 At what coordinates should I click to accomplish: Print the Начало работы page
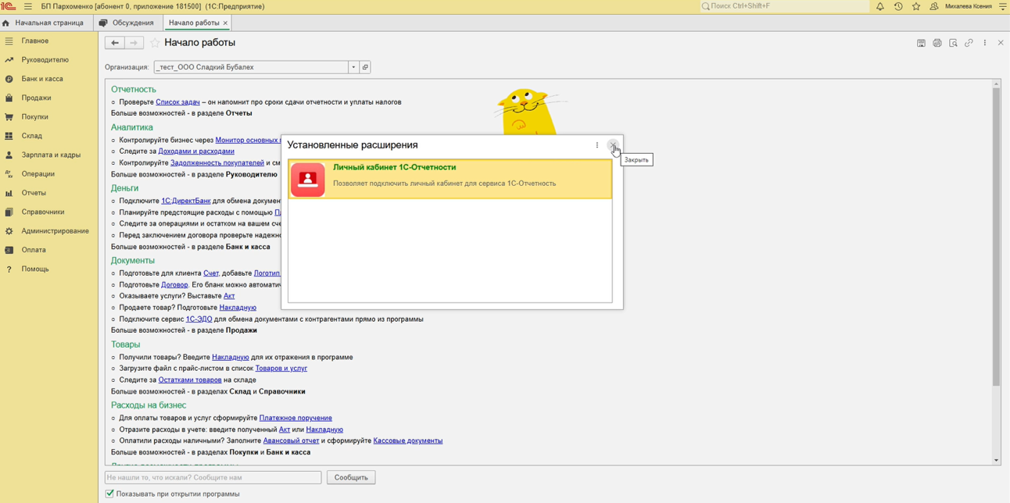(937, 43)
